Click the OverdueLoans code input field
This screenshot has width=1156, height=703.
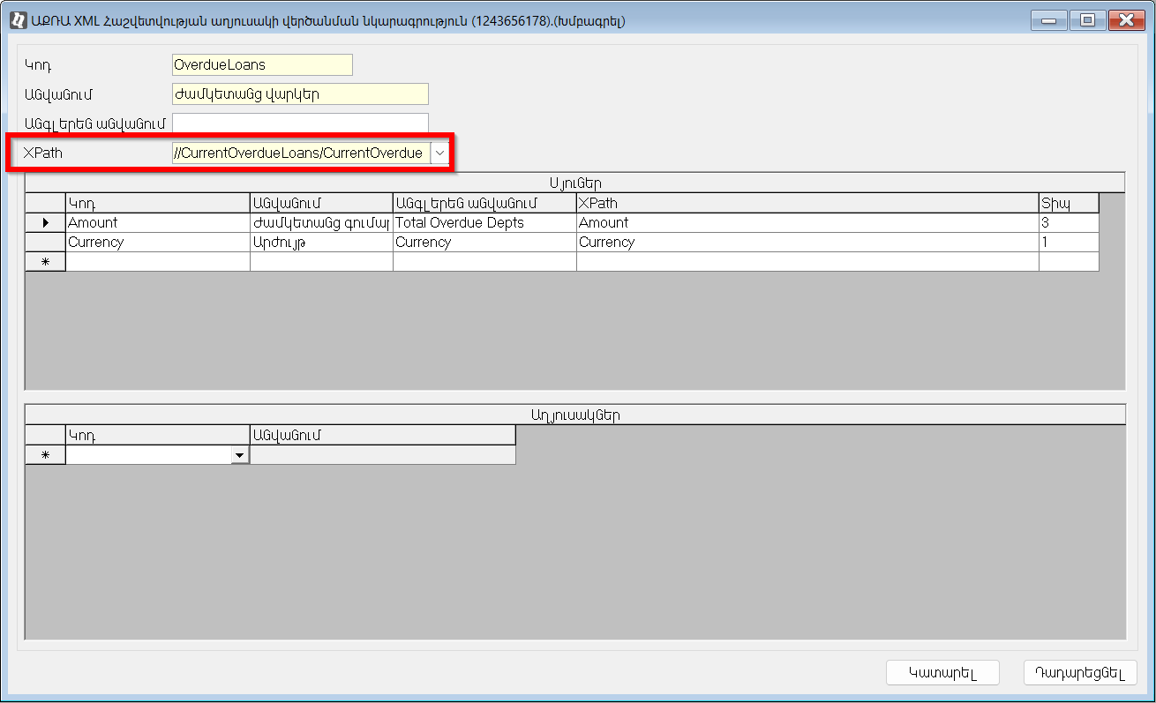click(x=262, y=64)
